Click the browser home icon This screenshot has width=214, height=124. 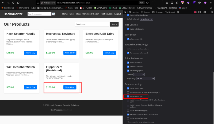coord(18,3)
